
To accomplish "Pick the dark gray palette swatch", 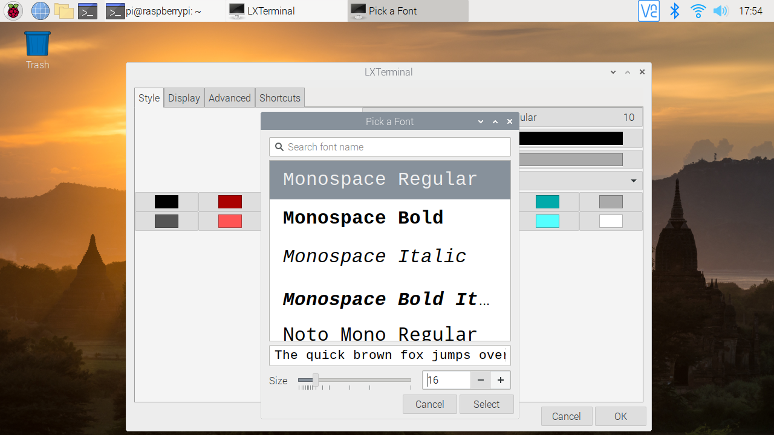I will coord(166,221).
